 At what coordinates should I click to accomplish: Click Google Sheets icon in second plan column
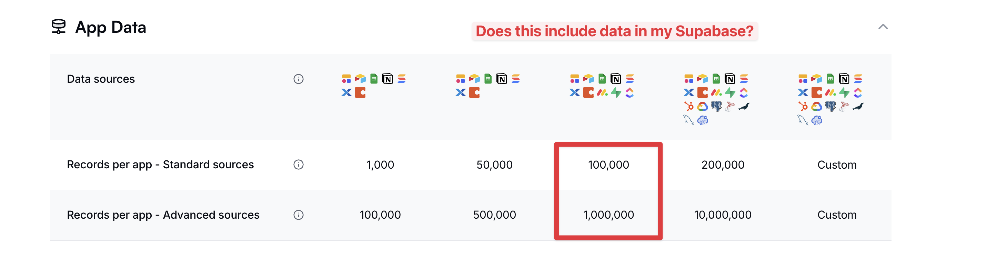(488, 79)
